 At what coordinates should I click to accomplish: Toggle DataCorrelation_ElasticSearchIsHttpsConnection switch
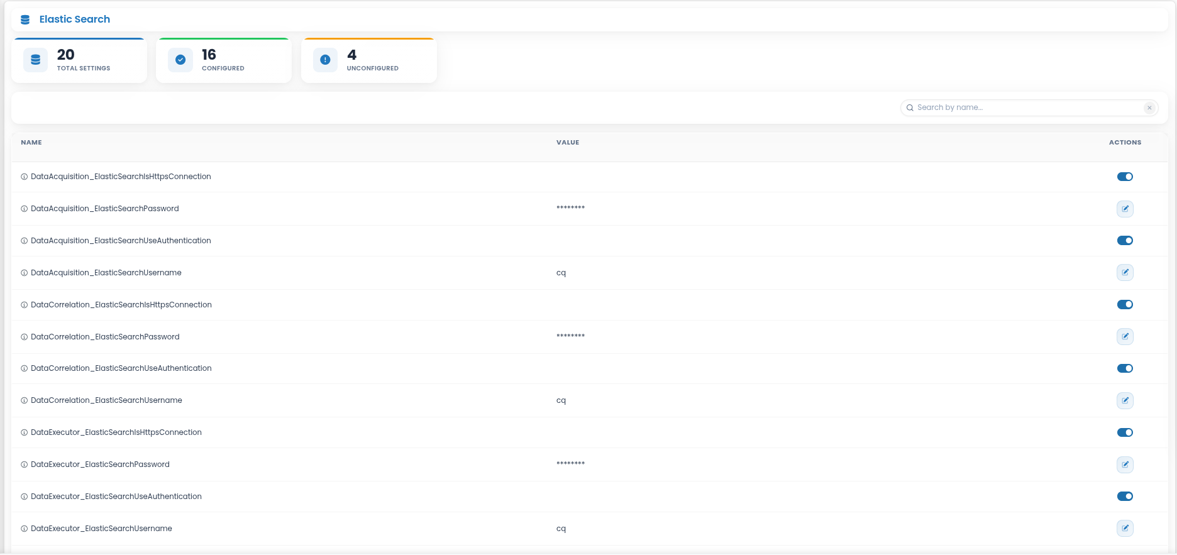click(1125, 305)
